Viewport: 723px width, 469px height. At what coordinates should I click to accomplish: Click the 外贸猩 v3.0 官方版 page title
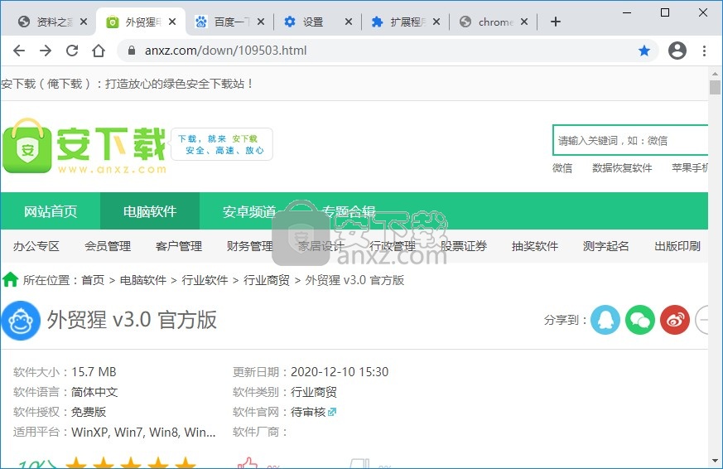[x=132, y=320]
